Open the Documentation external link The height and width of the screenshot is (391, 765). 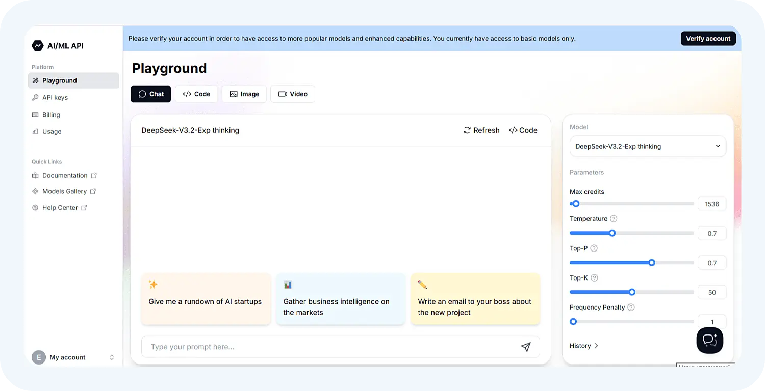tap(65, 176)
